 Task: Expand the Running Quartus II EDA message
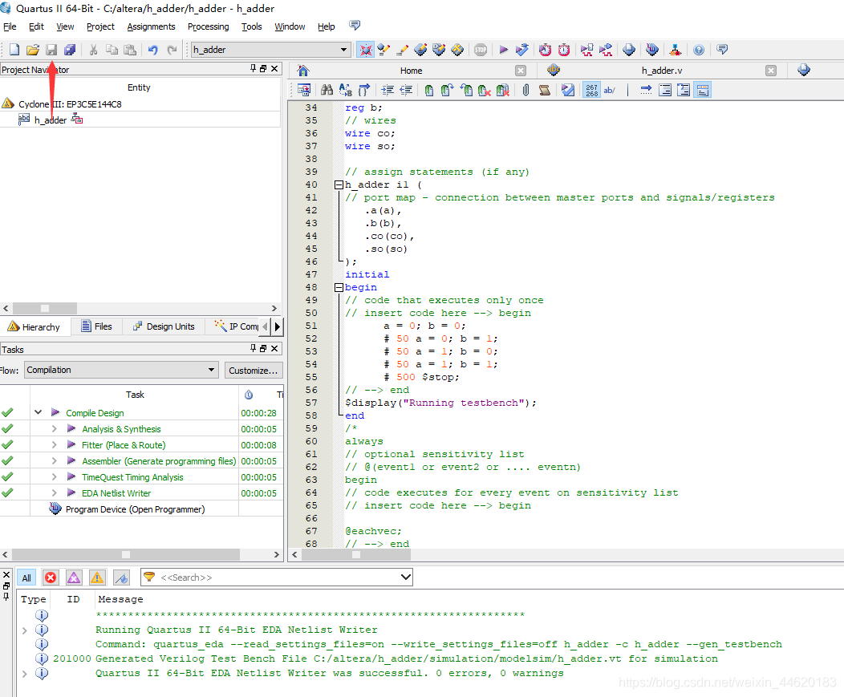point(24,630)
